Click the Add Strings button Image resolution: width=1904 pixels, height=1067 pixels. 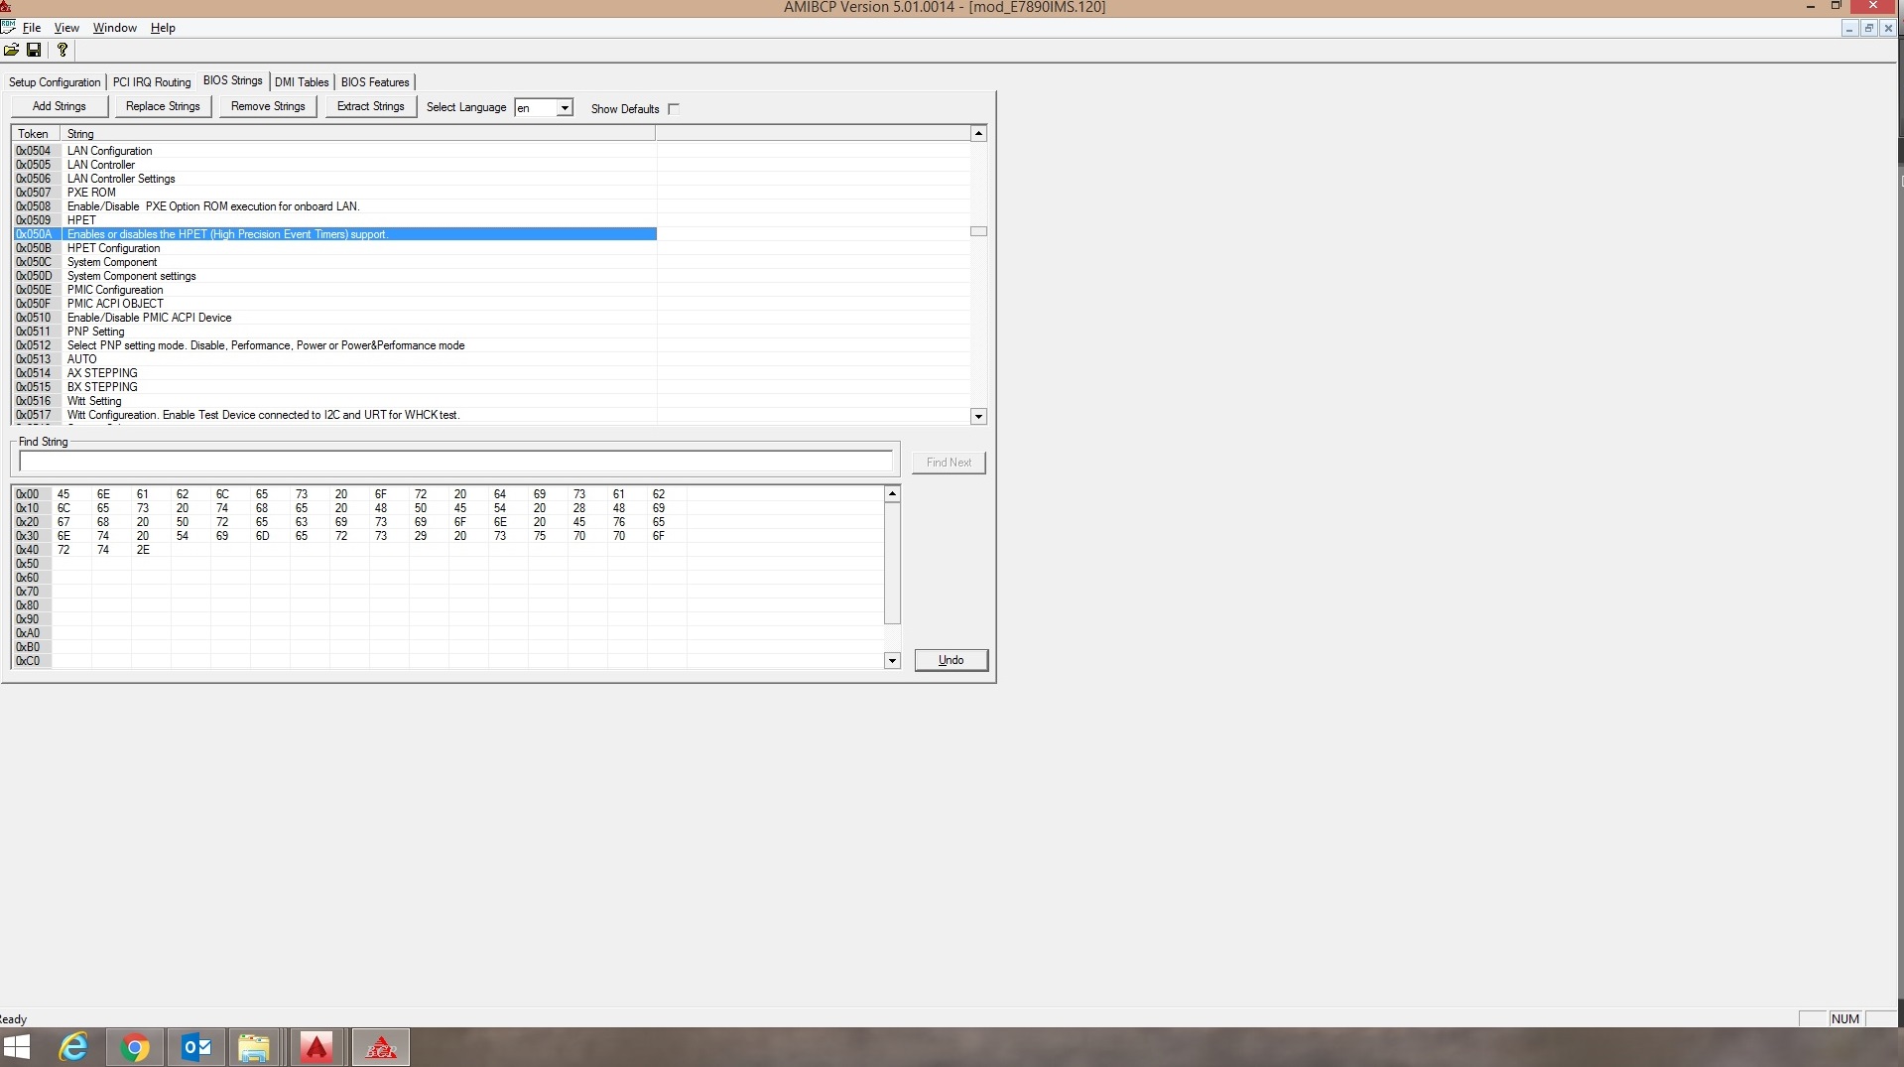60,107
